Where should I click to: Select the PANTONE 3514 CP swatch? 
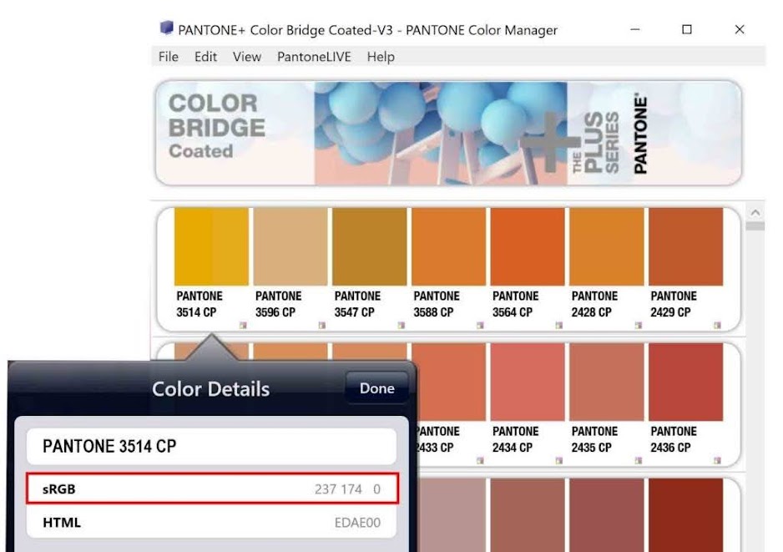211,247
